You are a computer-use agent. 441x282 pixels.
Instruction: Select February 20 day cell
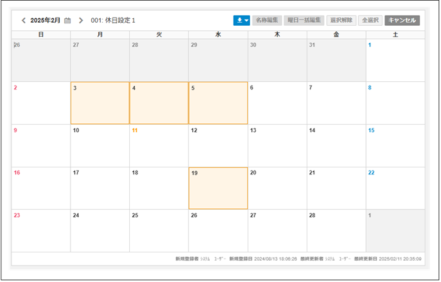click(x=277, y=188)
